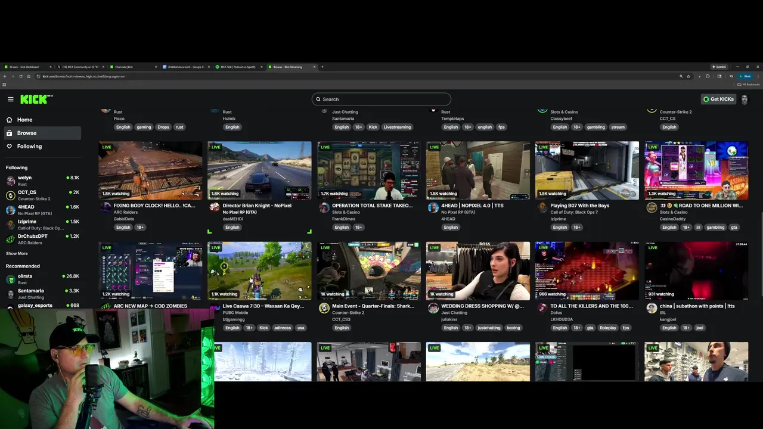This screenshot has height=429, width=763.
Task: Click the Livestreaming tag under Santamaria
Action: (x=397, y=127)
